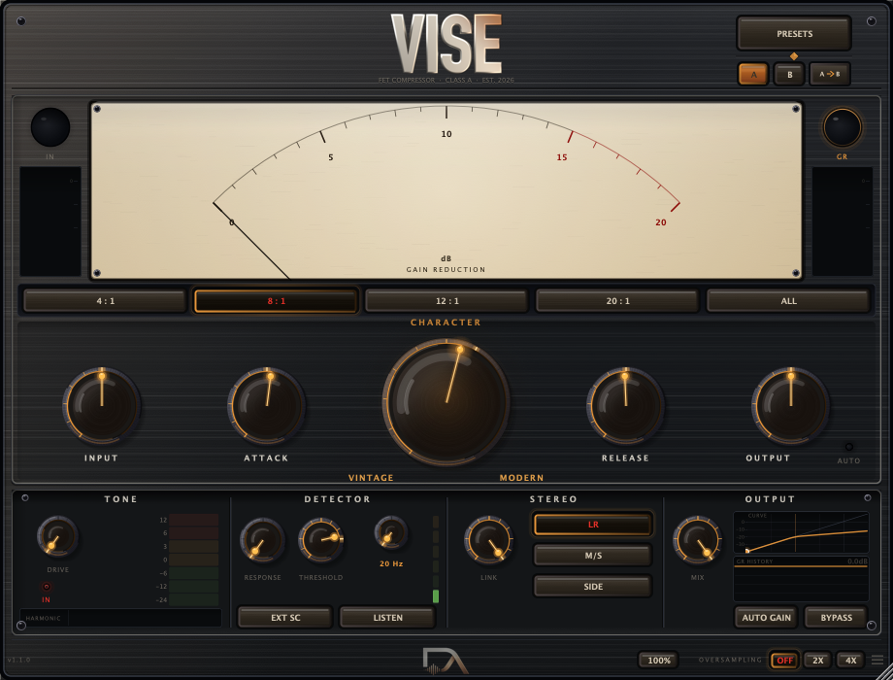The image size is (893, 680).
Task: Toggle the Bypass button
Action: click(x=836, y=617)
